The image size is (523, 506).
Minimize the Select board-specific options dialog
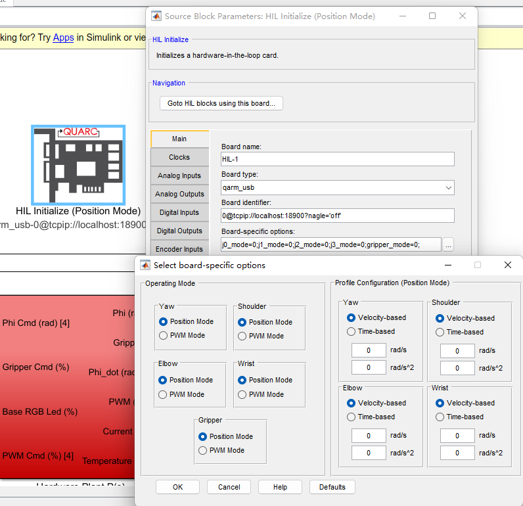point(448,265)
